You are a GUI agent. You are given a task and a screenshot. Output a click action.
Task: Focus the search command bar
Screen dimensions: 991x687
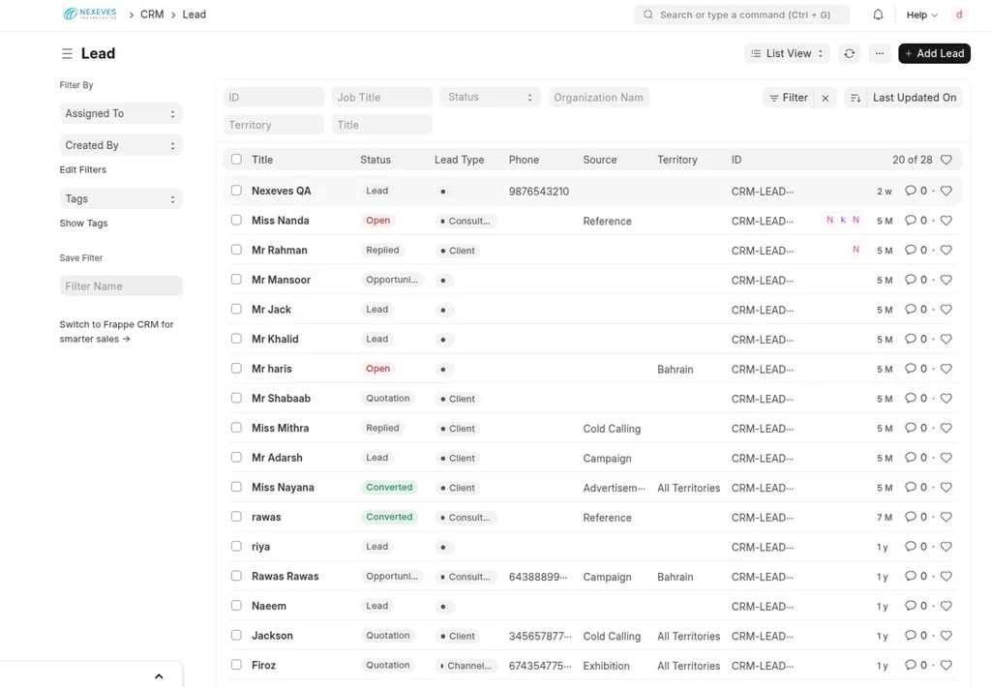tap(742, 15)
